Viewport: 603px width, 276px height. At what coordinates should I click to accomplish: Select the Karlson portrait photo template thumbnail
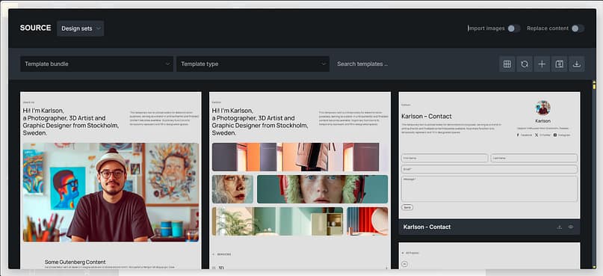coord(111,180)
